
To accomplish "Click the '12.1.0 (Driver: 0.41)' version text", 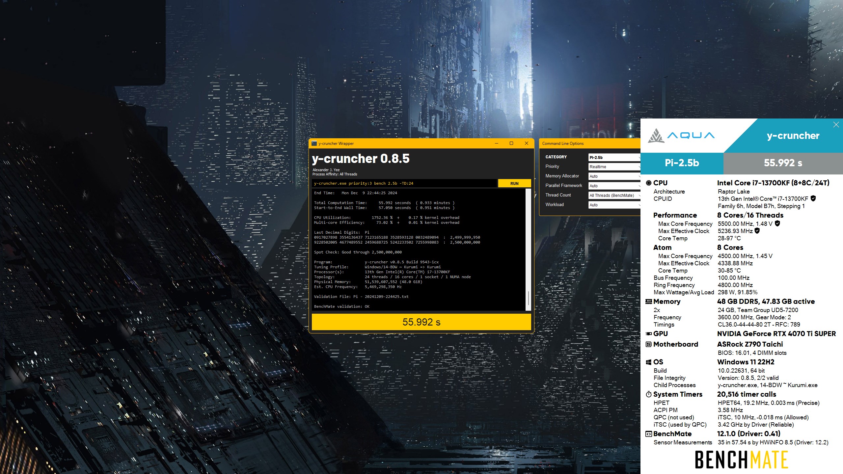I will point(749,434).
